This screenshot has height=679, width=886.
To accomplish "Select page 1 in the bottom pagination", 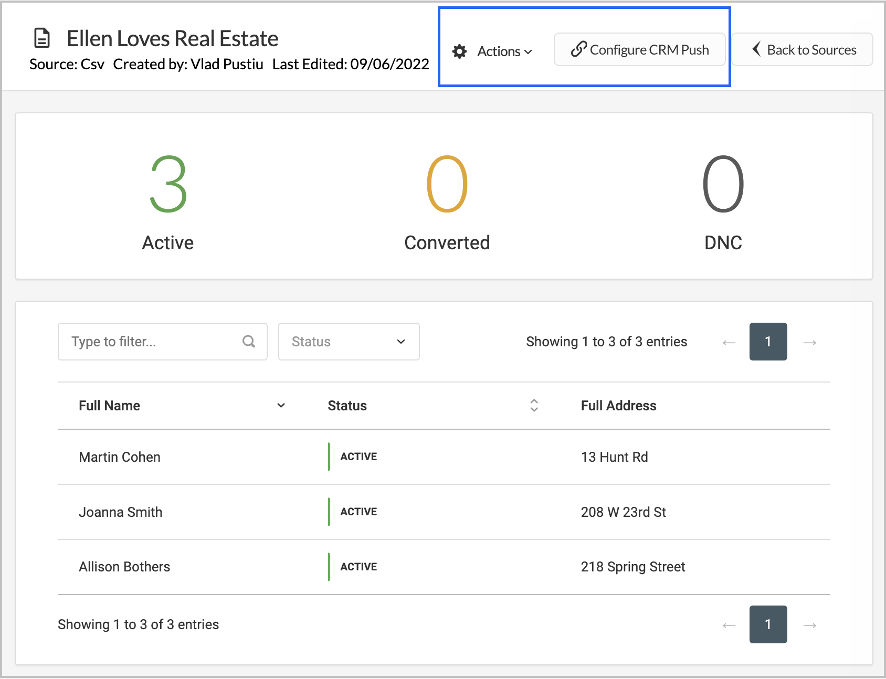I will (768, 624).
